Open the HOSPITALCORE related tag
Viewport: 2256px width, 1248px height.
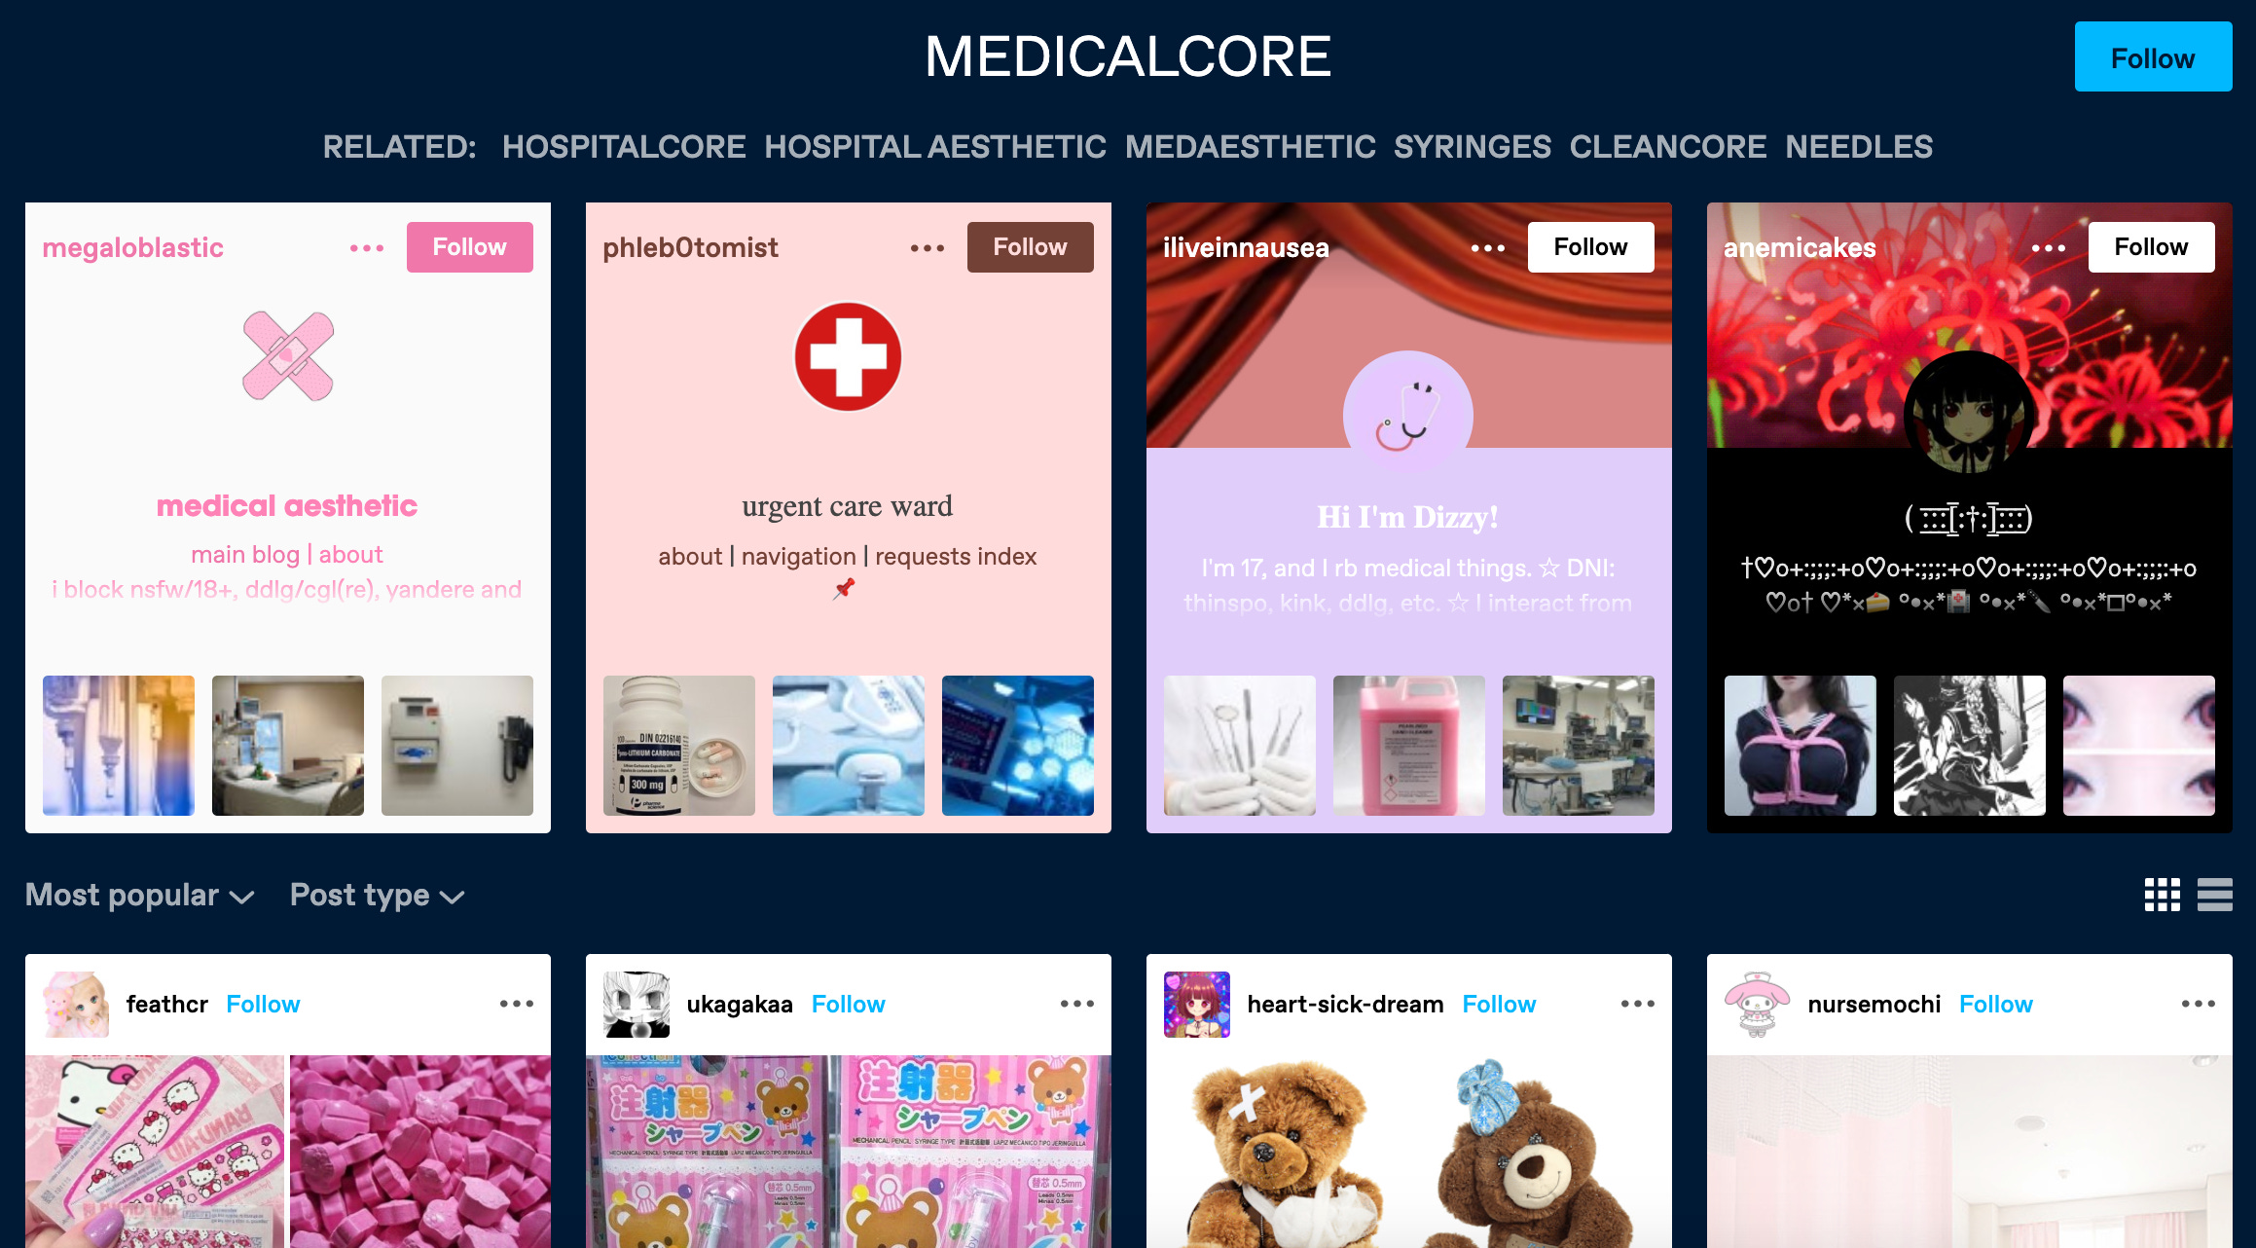click(624, 147)
